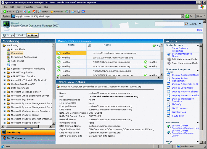Click the green Go arrow icon
This screenshot has height=149, width=207.
tap(187, 16)
